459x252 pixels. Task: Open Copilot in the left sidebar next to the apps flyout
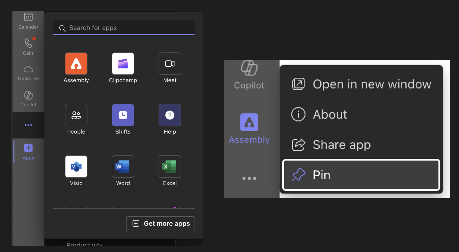click(28, 99)
